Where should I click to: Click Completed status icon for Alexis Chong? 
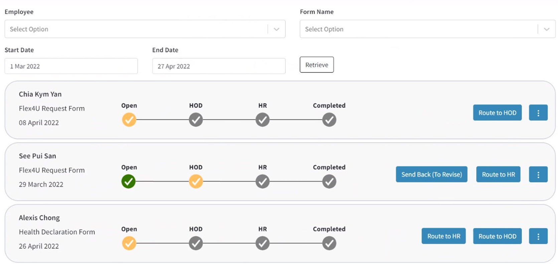click(x=329, y=243)
